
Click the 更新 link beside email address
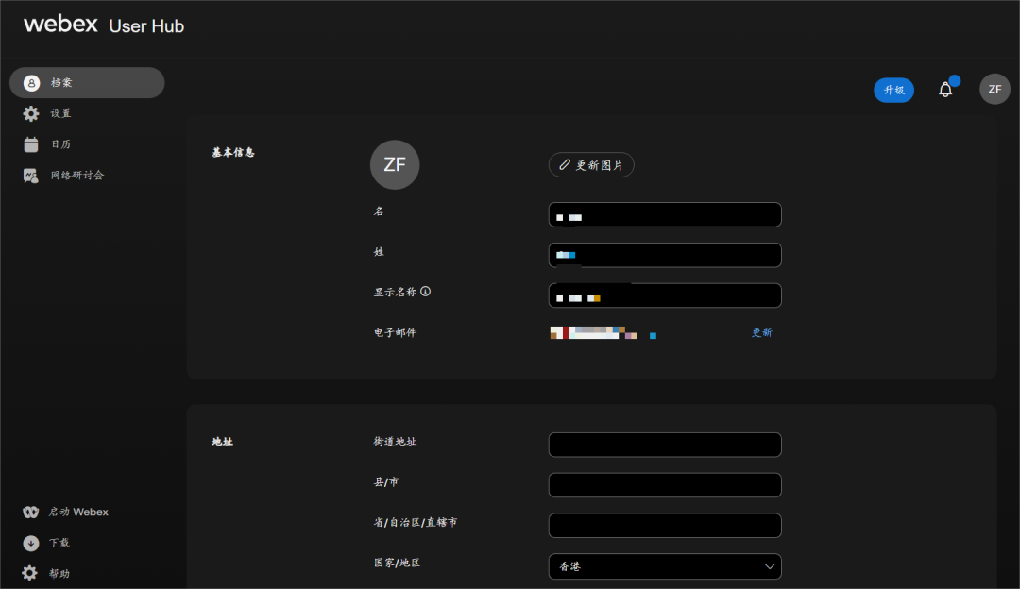pyautogui.click(x=761, y=332)
